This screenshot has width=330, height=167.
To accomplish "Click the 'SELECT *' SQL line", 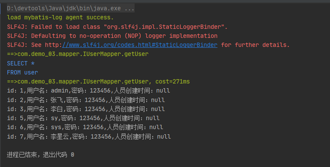I will coord(21,63).
